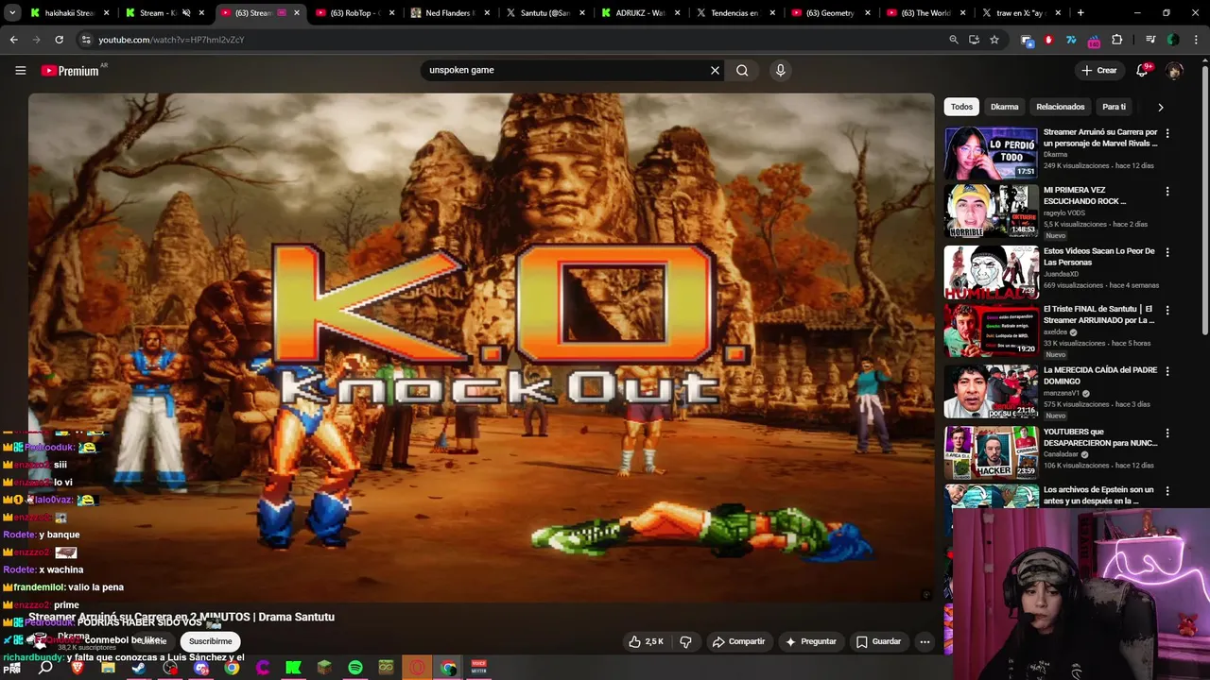The height and width of the screenshot is (680, 1210).
Task: Open the Kick app in the taskbar
Action: pos(293,668)
